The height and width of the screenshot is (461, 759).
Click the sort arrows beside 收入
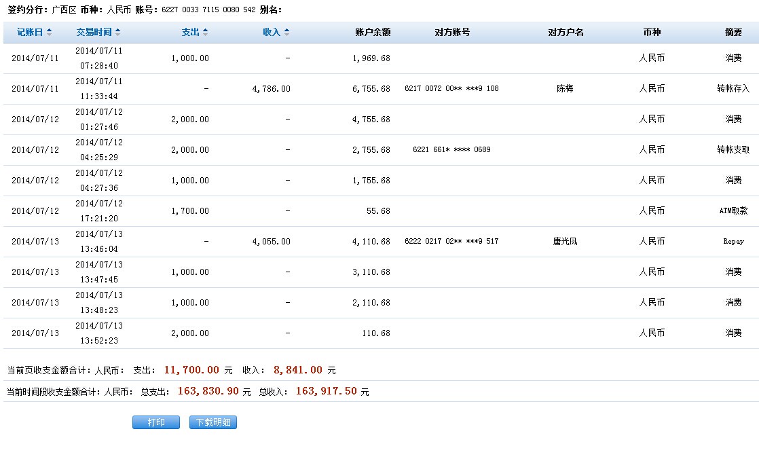click(x=286, y=33)
